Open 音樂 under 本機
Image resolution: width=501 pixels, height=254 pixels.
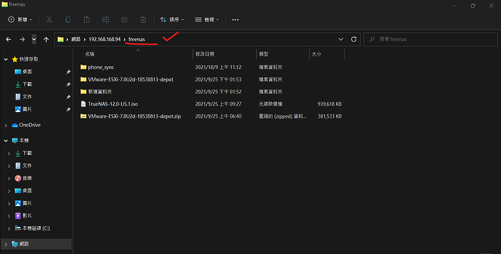coord(27,178)
